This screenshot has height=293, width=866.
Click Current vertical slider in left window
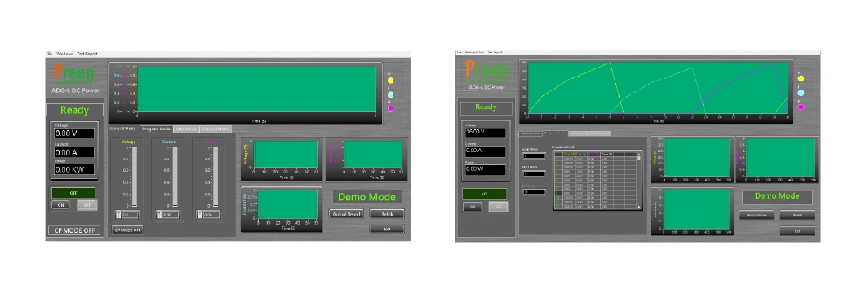[175, 177]
